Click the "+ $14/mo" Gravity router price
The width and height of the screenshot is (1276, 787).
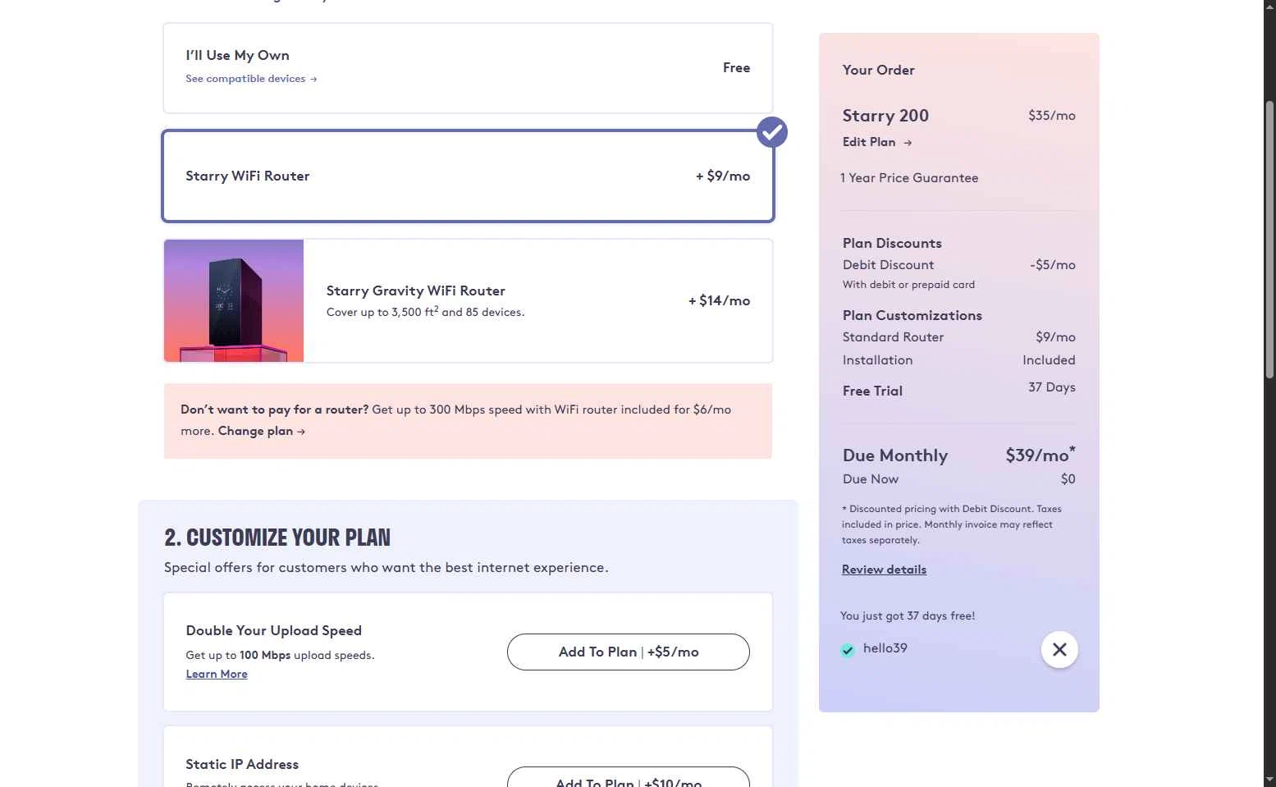tap(720, 300)
